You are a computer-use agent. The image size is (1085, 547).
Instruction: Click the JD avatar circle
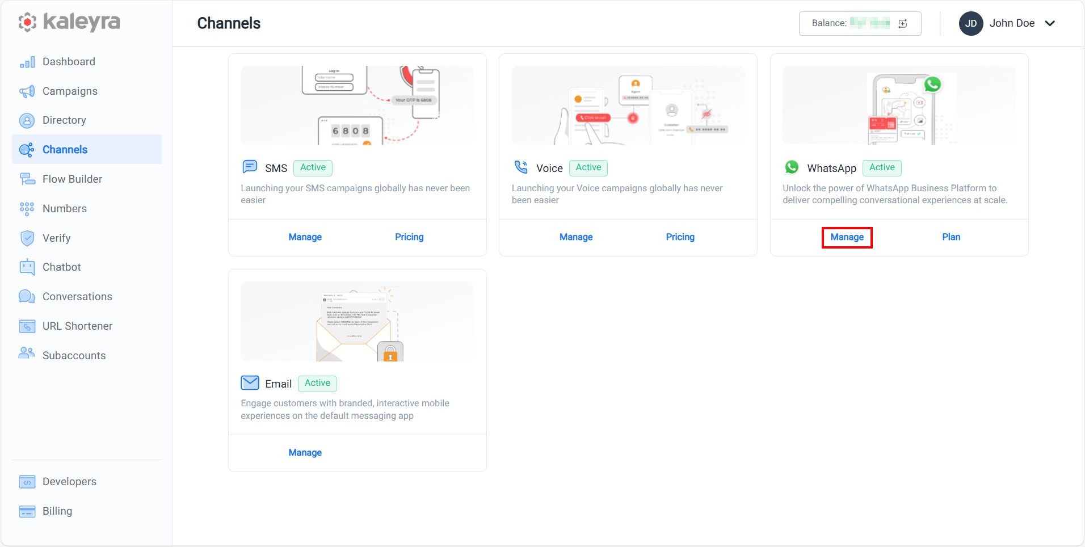(971, 23)
